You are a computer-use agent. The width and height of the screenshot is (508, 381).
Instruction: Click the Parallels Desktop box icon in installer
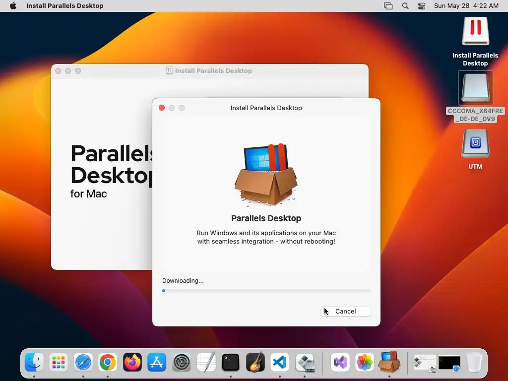coord(266,174)
